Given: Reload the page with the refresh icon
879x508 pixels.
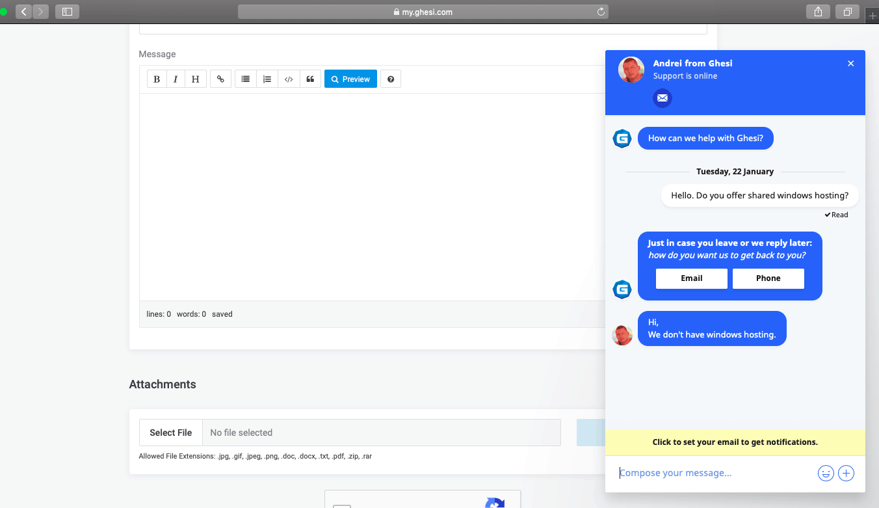Looking at the screenshot, I should click(601, 12).
